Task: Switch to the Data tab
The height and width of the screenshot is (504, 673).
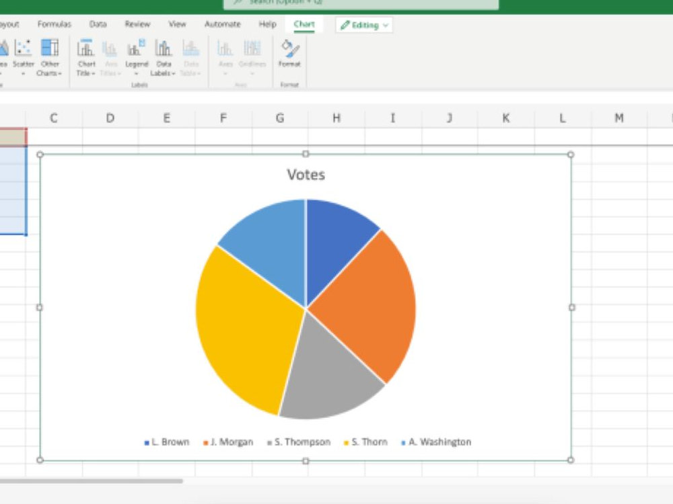Action: pyautogui.click(x=98, y=24)
